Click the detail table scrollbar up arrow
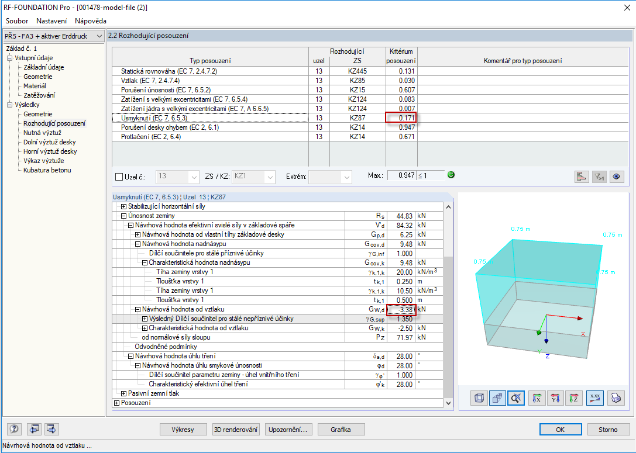 pyautogui.click(x=448, y=207)
